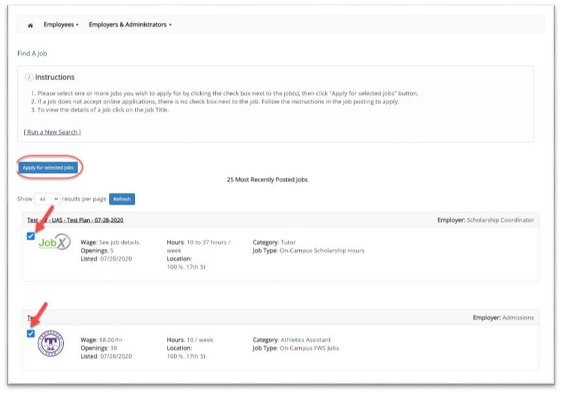562x394 pixels.
Task: Click the Employer: Admissions label
Action: click(x=503, y=318)
